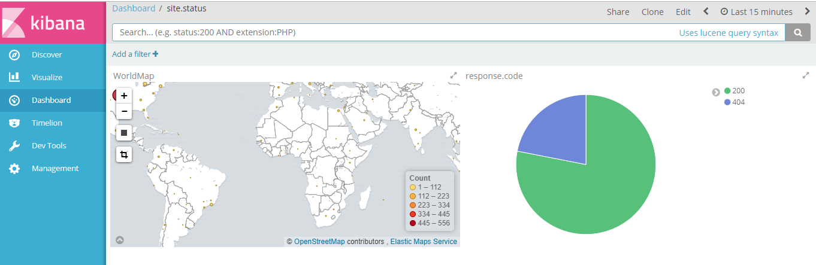This screenshot has height=265, width=816.
Task: Click the Share button in top bar
Action: coord(618,12)
